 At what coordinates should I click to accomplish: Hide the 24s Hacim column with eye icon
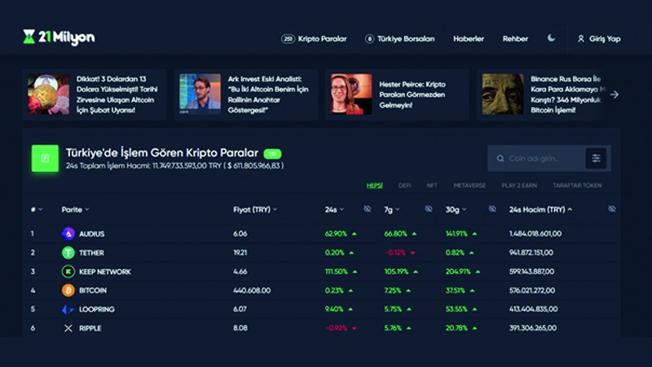point(612,209)
